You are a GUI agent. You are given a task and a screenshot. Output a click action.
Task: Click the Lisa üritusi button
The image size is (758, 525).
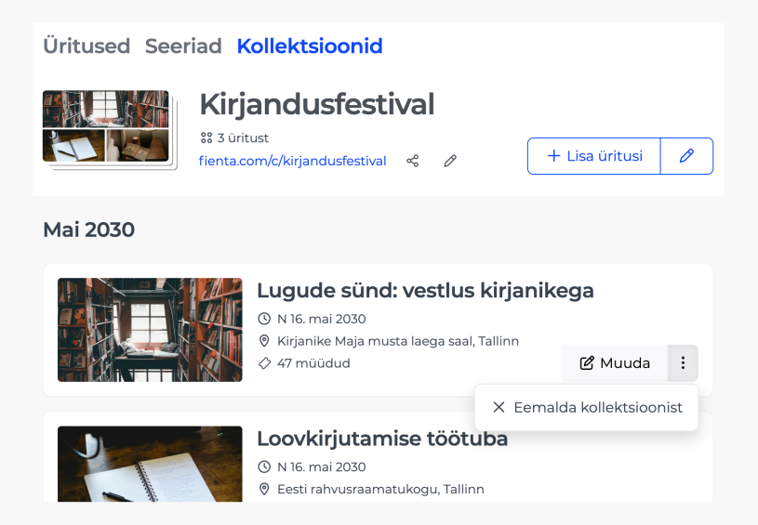coord(594,156)
